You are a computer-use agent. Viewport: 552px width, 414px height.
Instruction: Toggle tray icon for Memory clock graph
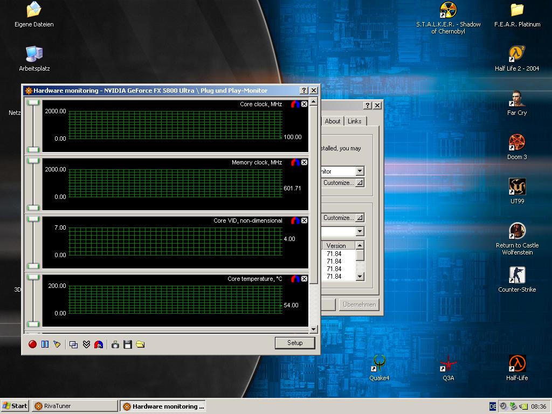295,162
